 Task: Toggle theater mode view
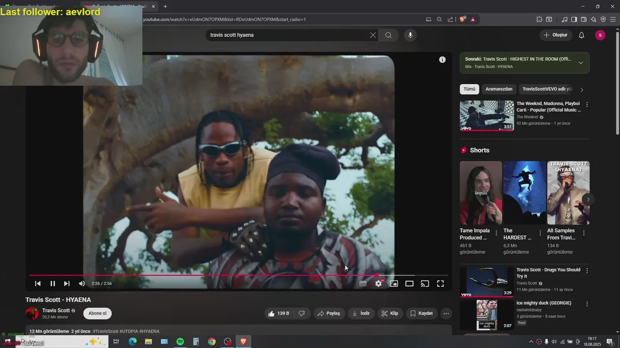pos(409,284)
